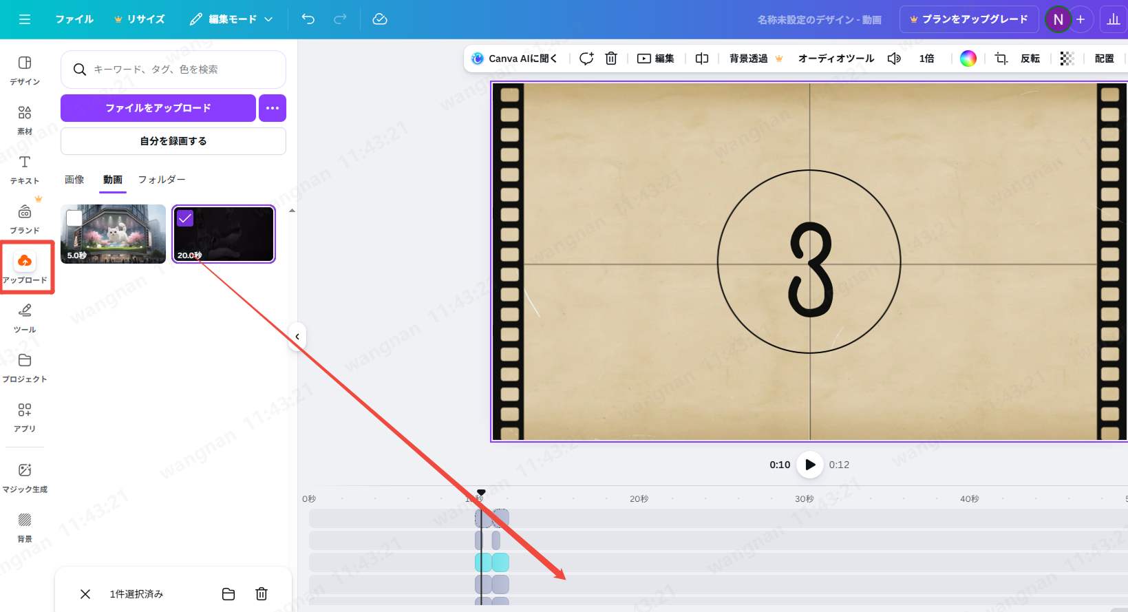Open the ファイル menu
The image size is (1128, 612).
click(x=74, y=19)
